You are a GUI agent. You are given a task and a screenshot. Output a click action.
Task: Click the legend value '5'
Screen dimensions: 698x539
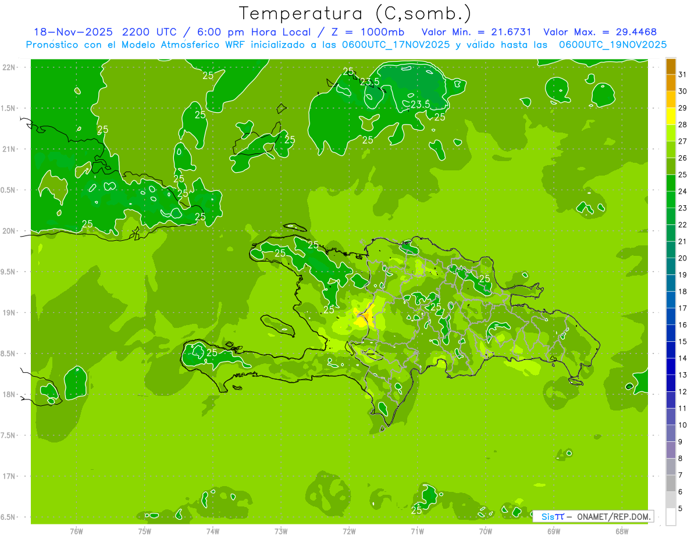(x=680, y=508)
